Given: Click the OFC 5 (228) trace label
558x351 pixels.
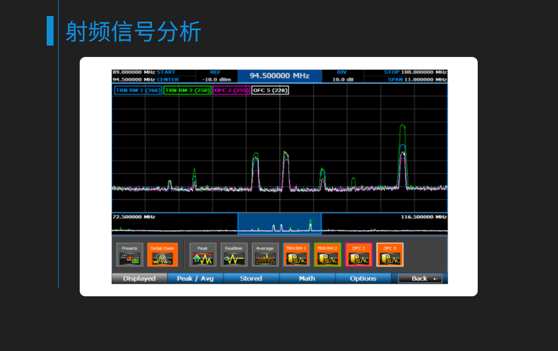Looking at the screenshot, I should (x=270, y=90).
